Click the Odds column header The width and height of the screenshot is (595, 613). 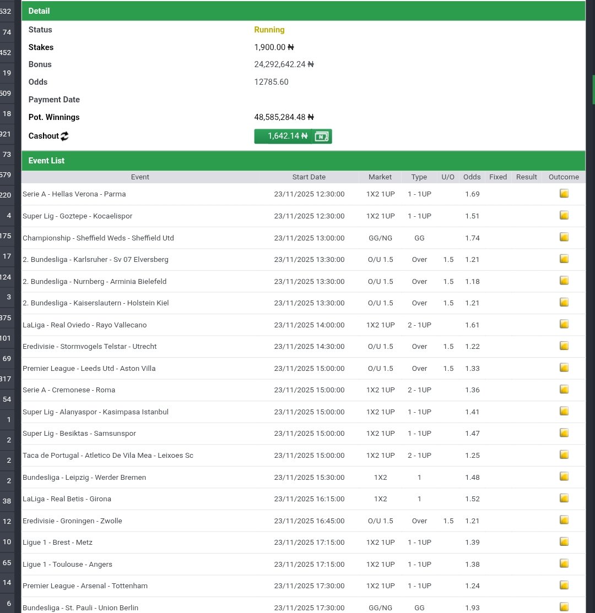click(x=472, y=177)
